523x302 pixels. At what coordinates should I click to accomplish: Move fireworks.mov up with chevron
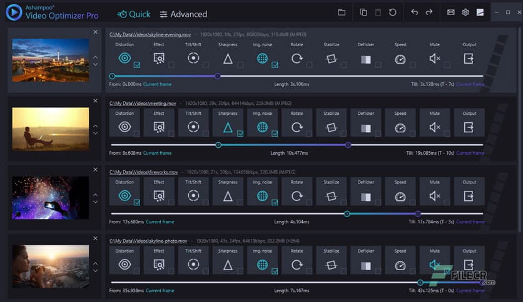click(x=95, y=195)
